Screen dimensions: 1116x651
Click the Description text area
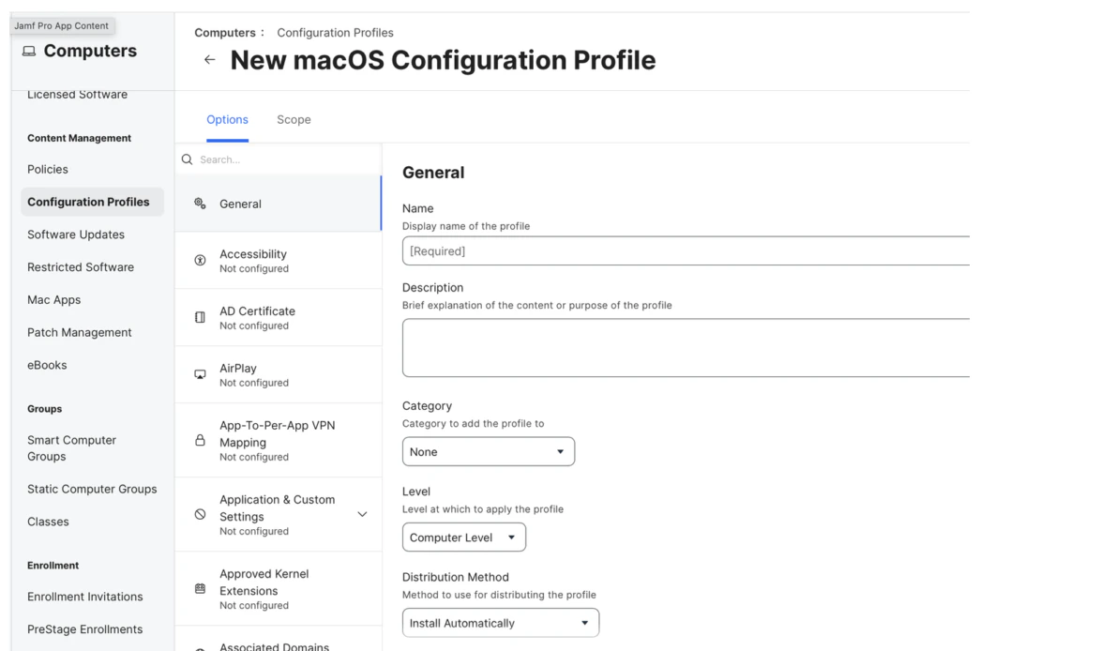[x=685, y=347]
